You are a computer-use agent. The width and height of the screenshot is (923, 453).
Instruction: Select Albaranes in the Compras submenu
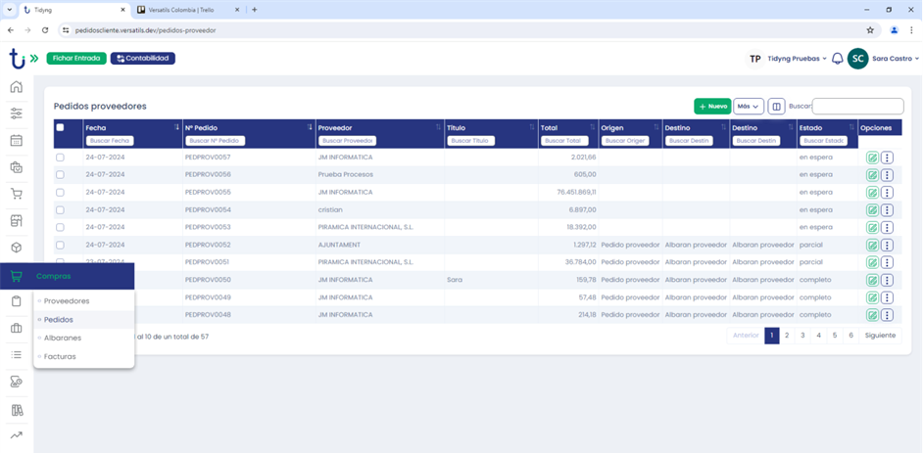click(x=63, y=339)
